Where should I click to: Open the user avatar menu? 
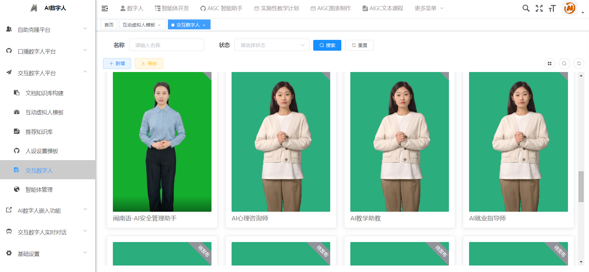tap(570, 8)
